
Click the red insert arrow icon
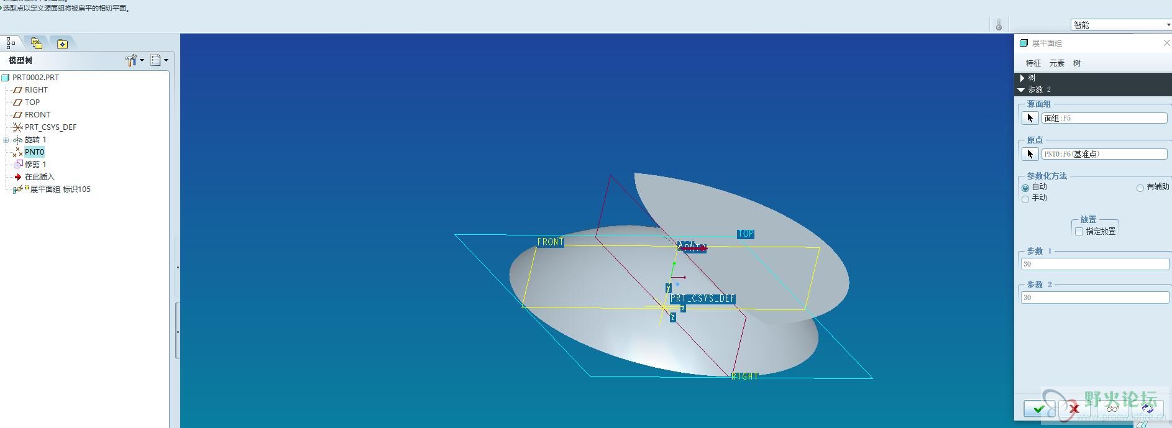[x=18, y=177]
